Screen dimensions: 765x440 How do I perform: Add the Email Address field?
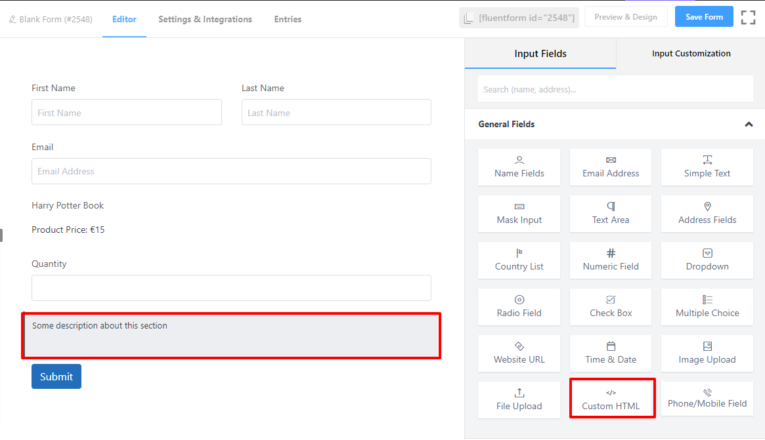611,167
